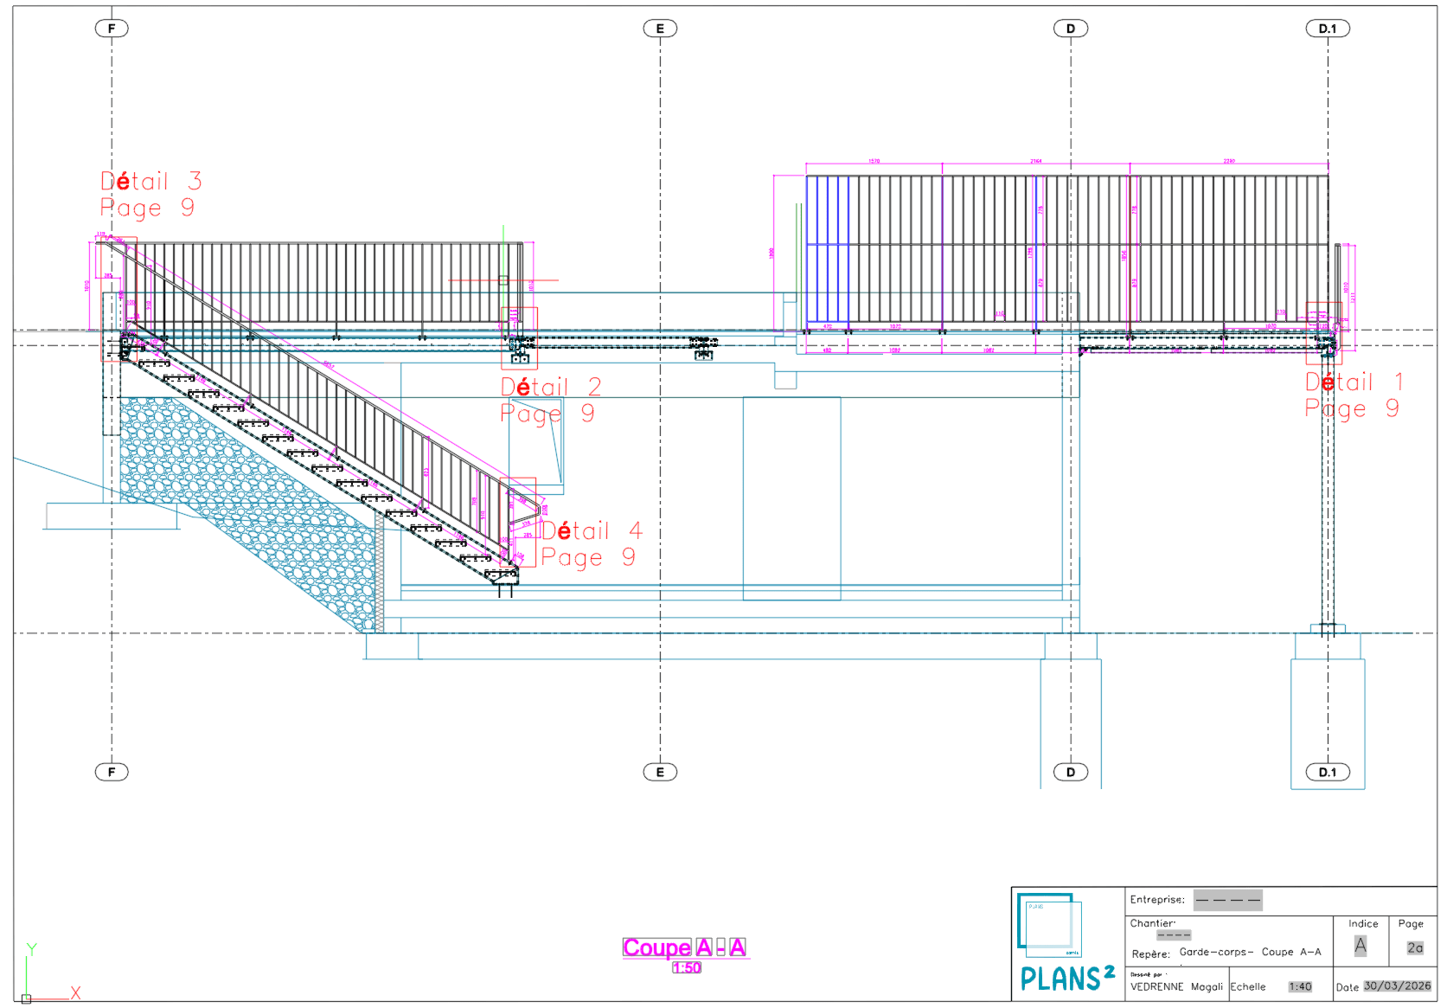Select the top grid bubble labeled F
The image size is (1447, 1008).
coord(112,29)
